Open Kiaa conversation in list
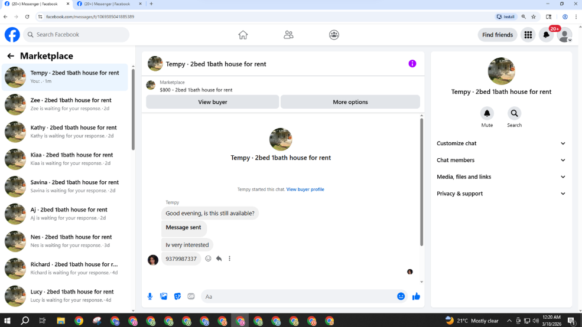The height and width of the screenshot is (327, 582). tap(65, 159)
